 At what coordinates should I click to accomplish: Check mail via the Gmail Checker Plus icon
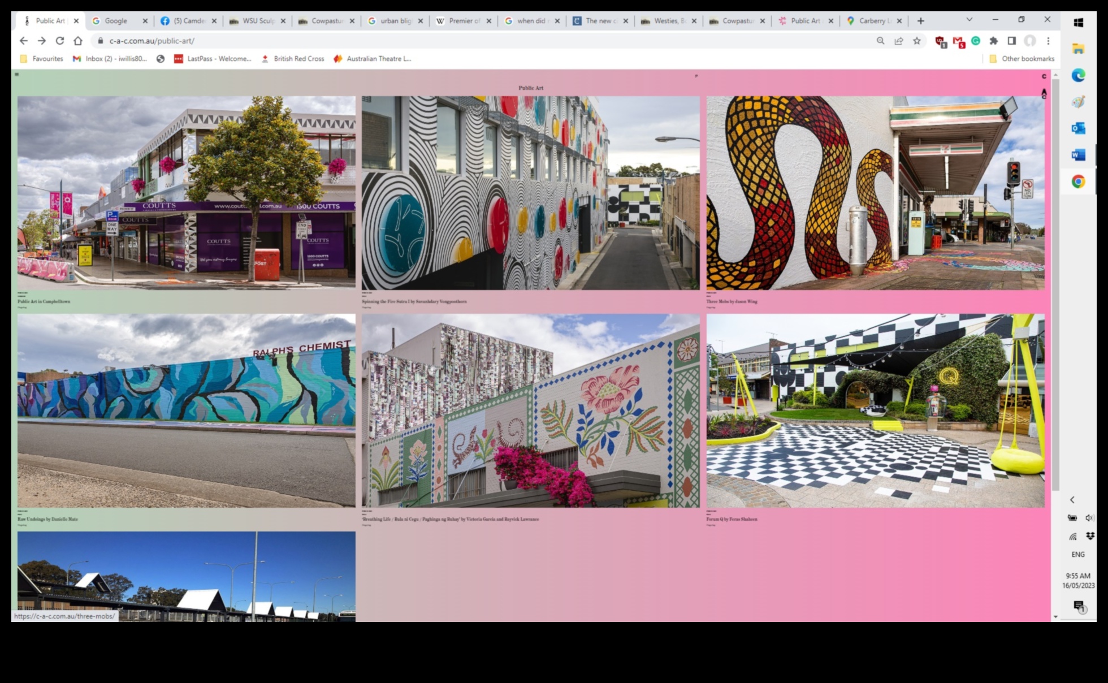coord(959,42)
